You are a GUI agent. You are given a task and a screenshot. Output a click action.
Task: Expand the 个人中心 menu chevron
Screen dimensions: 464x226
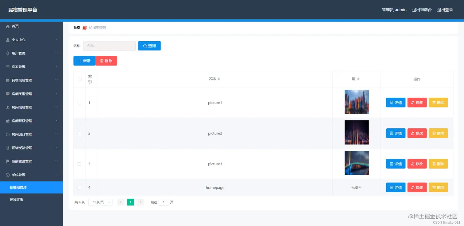pos(56,40)
